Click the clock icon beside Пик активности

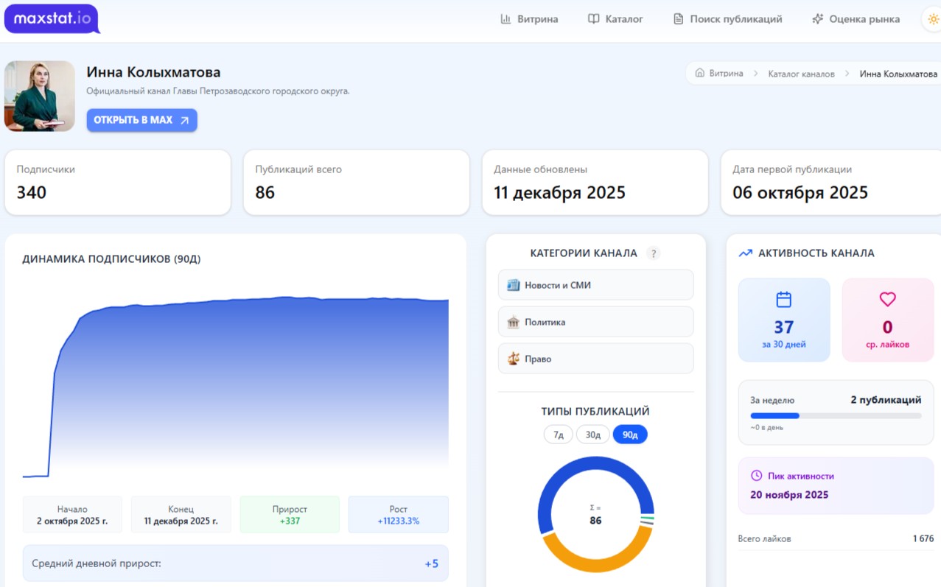tap(755, 476)
